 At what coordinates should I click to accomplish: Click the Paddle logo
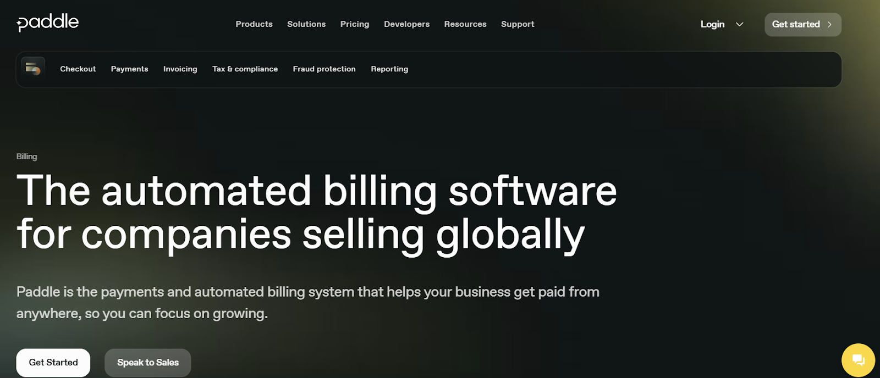[48, 23]
